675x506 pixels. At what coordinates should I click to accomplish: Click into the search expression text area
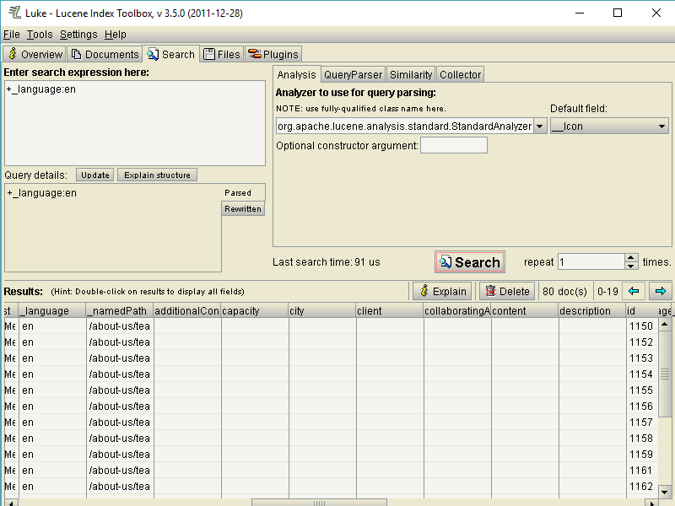[x=135, y=123]
